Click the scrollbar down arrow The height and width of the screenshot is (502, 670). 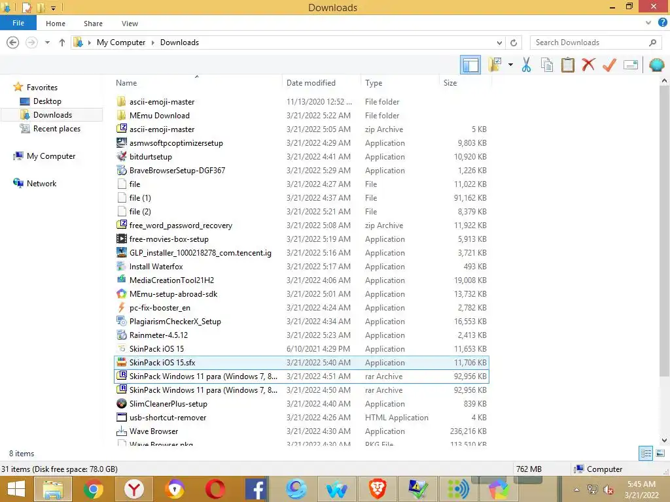pyautogui.click(x=664, y=440)
